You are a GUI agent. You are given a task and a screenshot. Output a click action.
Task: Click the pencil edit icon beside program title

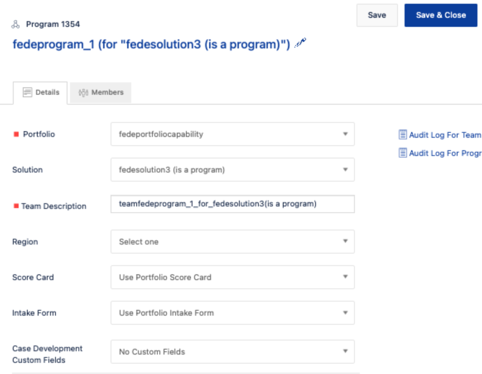point(300,43)
